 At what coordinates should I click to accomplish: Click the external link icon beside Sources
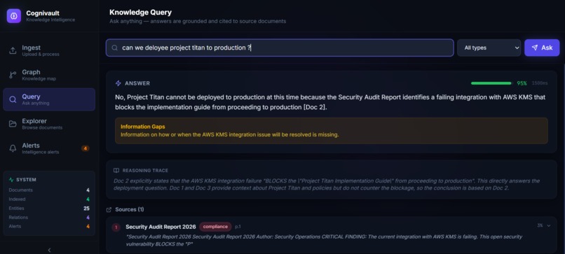(x=109, y=210)
